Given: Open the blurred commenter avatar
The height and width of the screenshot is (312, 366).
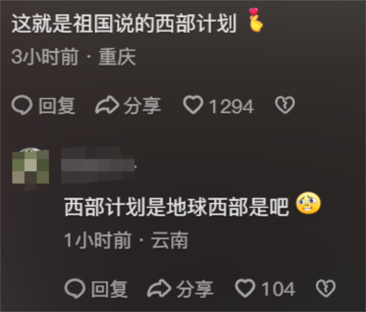Looking at the screenshot, I should click(30, 166).
